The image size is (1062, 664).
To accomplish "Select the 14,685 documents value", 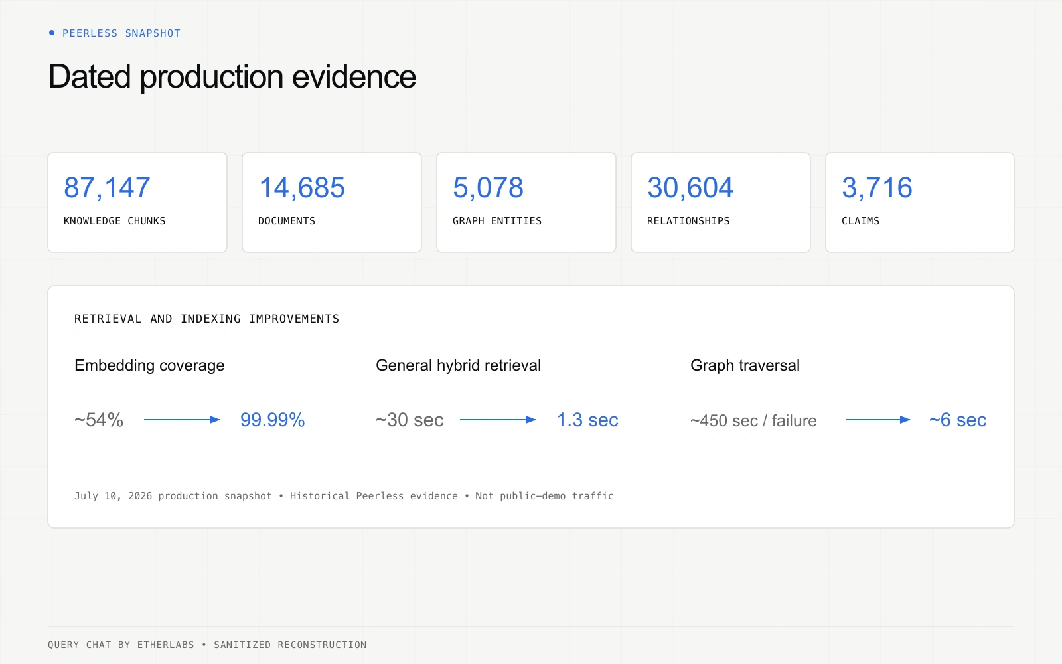I will (x=302, y=187).
